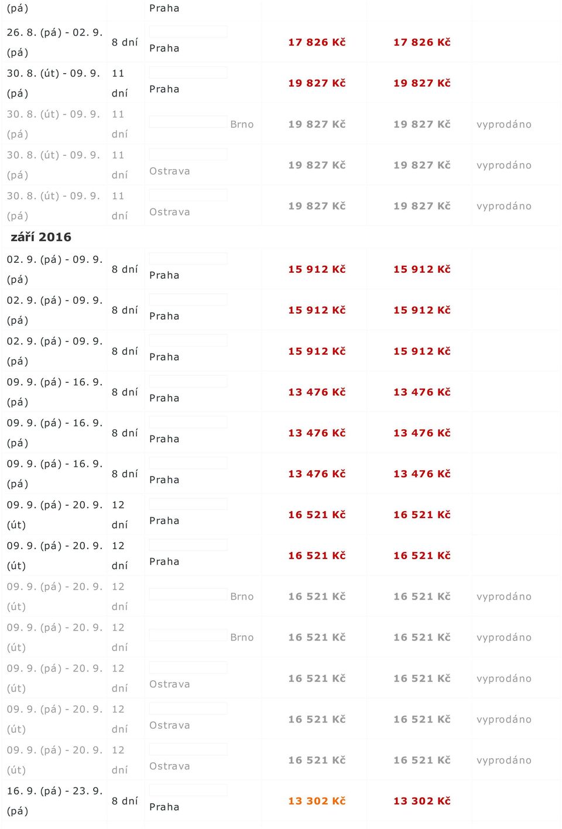Open the orange 13 302 Kč price
The width and height of the screenshot is (562, 829).
click(317, 801)
